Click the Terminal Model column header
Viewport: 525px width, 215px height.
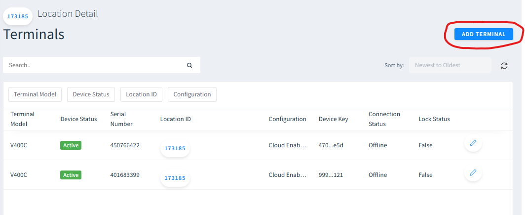22,119
